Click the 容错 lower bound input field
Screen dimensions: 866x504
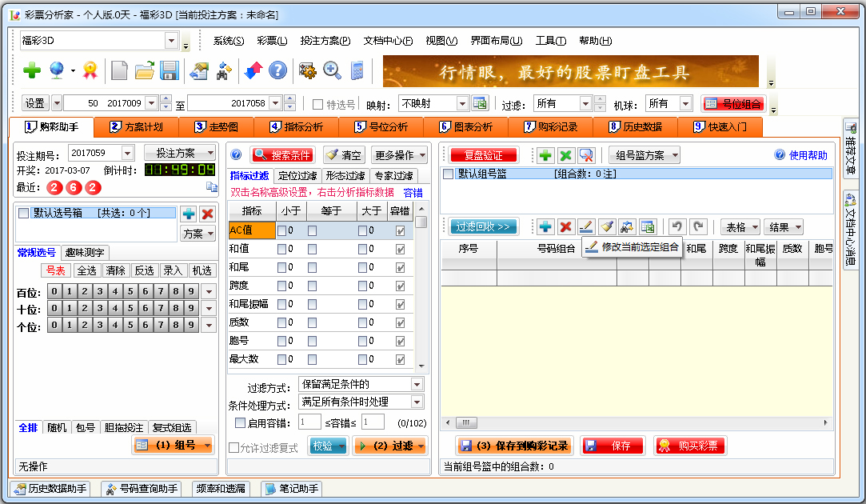(x=309, y=422)
